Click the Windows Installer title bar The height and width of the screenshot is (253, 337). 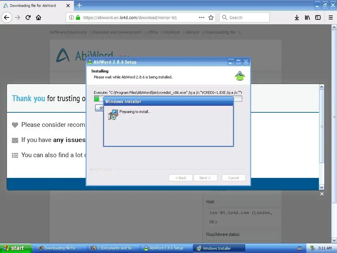(168, 101)
